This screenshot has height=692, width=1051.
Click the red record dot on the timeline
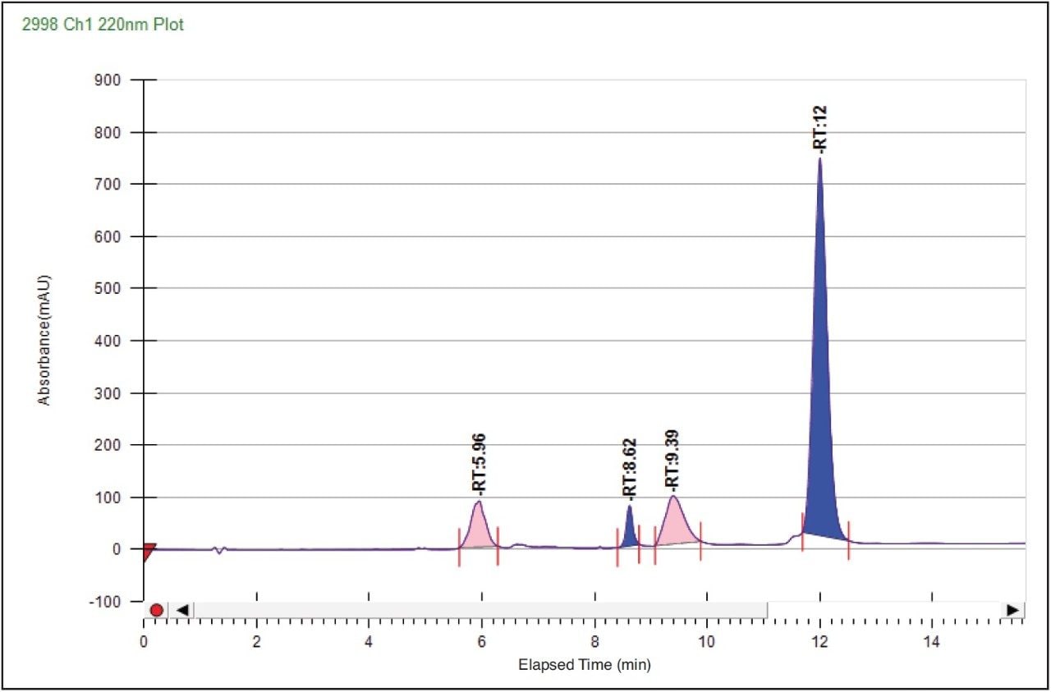[x=156, y=610]
